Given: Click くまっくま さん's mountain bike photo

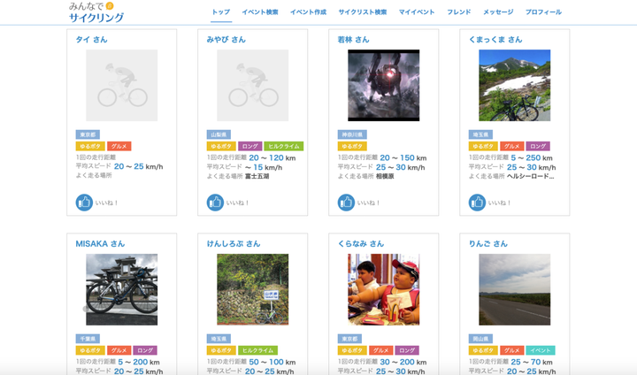Looking at the screenshot, I should tap(515, 85).
